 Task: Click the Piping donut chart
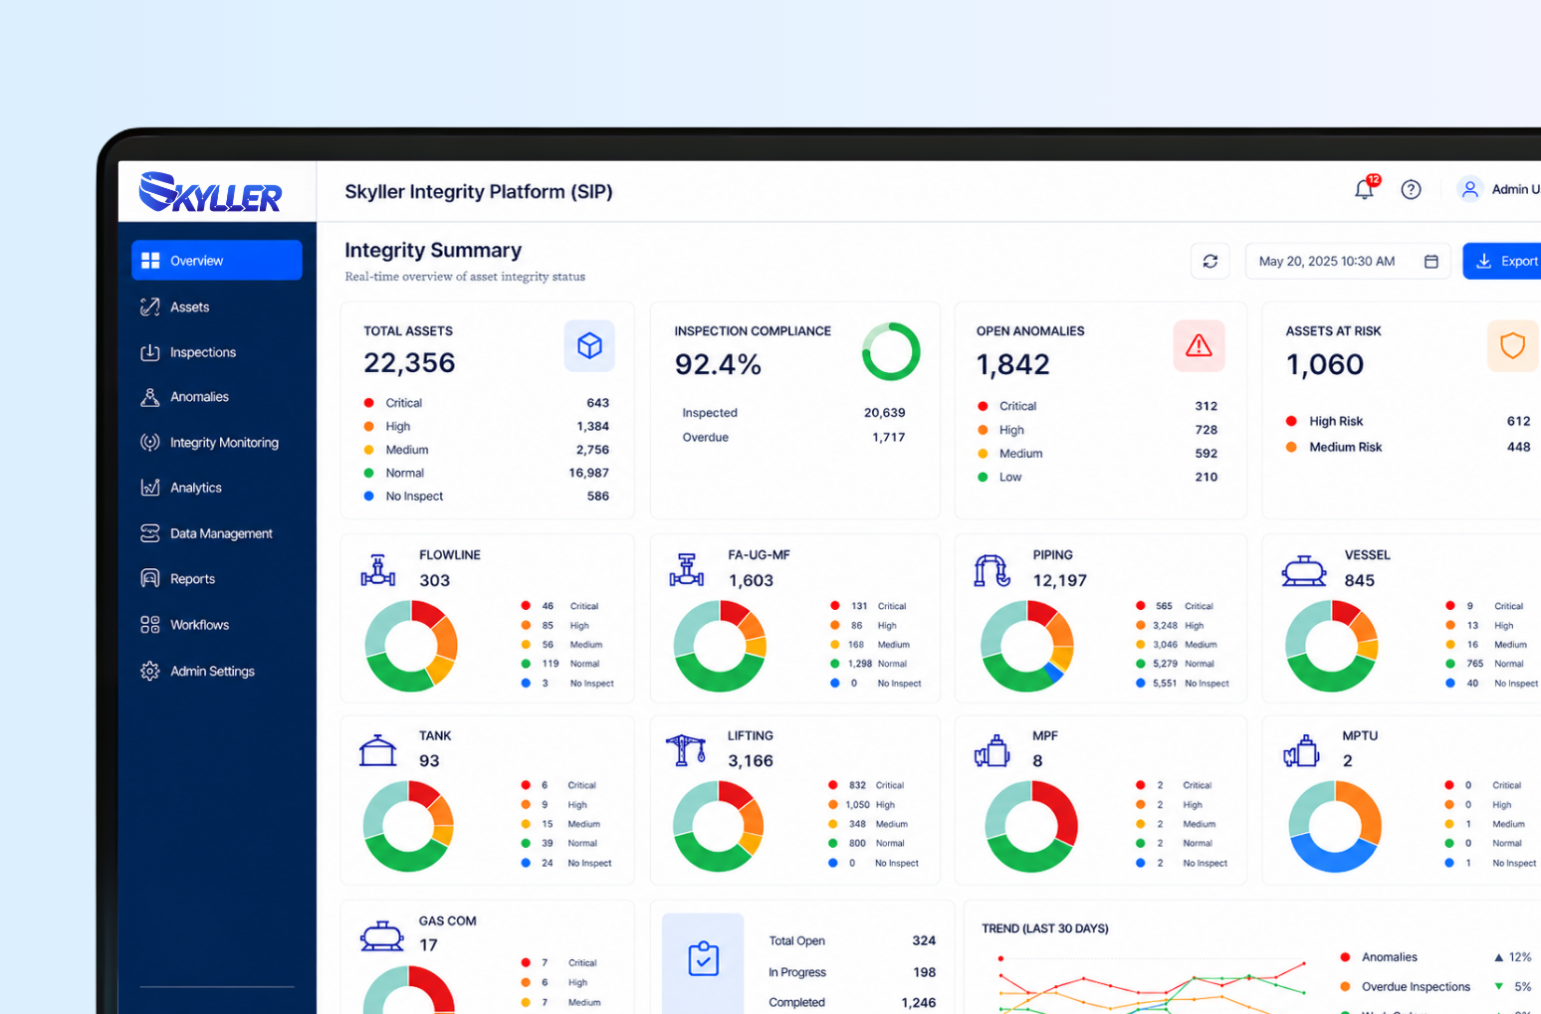point(1027,645)
